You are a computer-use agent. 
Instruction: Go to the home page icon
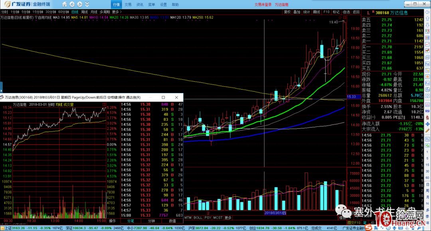[64, 4]
